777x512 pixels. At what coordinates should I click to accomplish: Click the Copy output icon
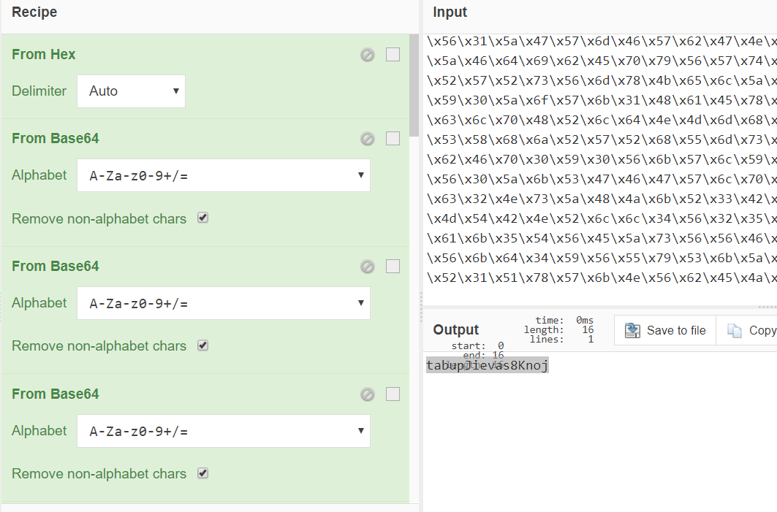point(735,331)
